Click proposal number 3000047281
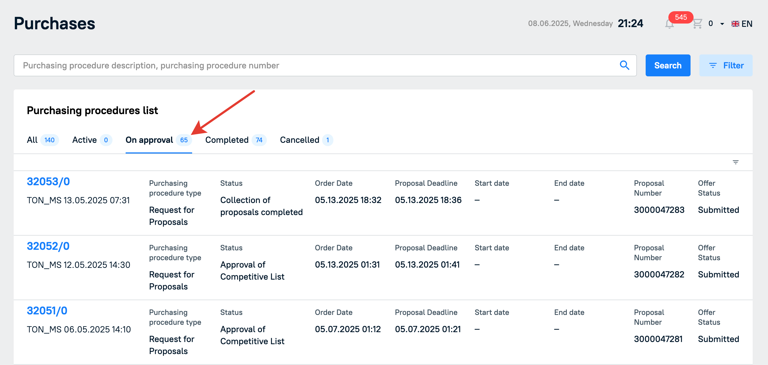This screenshot has height=365, width=768. click(x=658, y=339)
